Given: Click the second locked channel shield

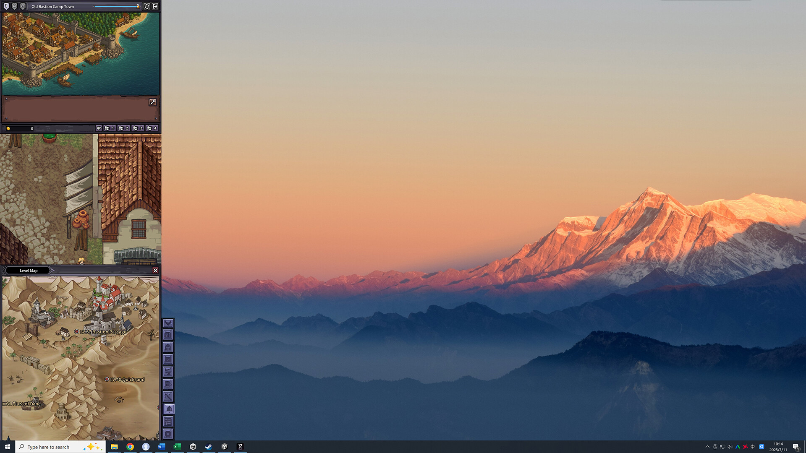Looking at the screenshot, I should 23,6.
